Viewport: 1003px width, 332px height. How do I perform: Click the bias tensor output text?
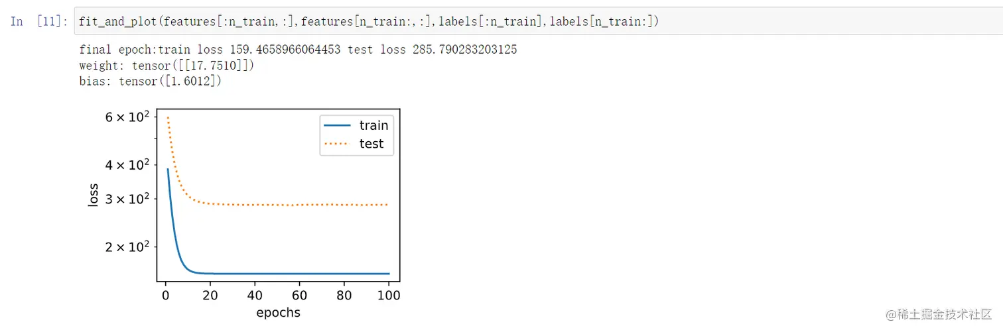[150, 82]
